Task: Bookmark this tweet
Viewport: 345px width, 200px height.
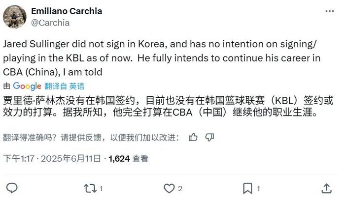Action: click(247, 188)
